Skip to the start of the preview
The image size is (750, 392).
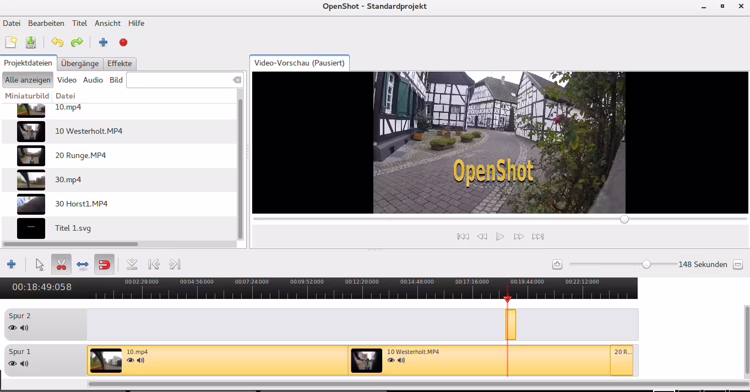[463, 237]
